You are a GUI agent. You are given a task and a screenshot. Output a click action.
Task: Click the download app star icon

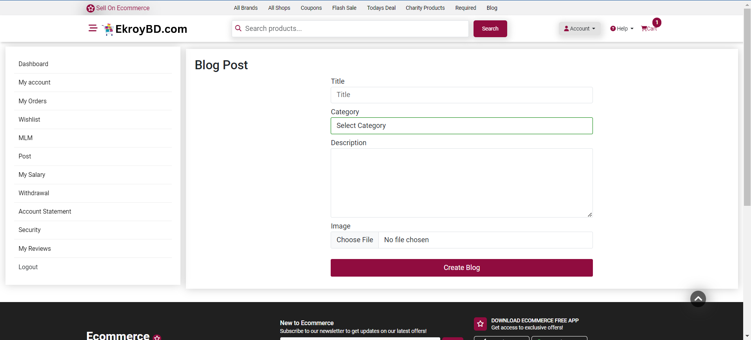(480, 324)
